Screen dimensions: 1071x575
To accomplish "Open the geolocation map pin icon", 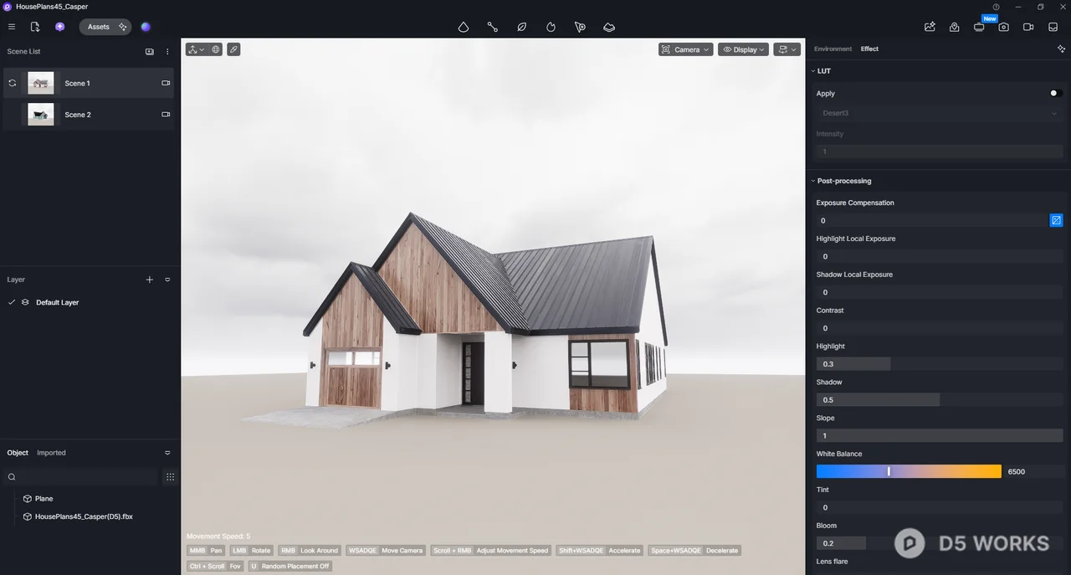I will click(954, 27).
